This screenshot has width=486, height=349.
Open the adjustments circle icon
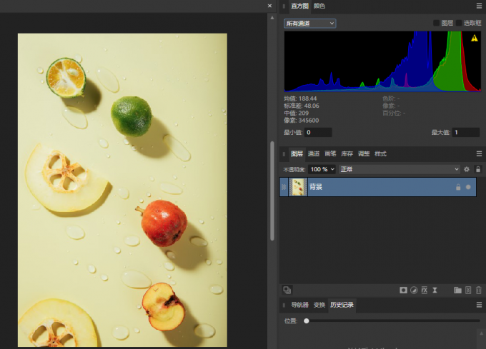pos(414,290)
